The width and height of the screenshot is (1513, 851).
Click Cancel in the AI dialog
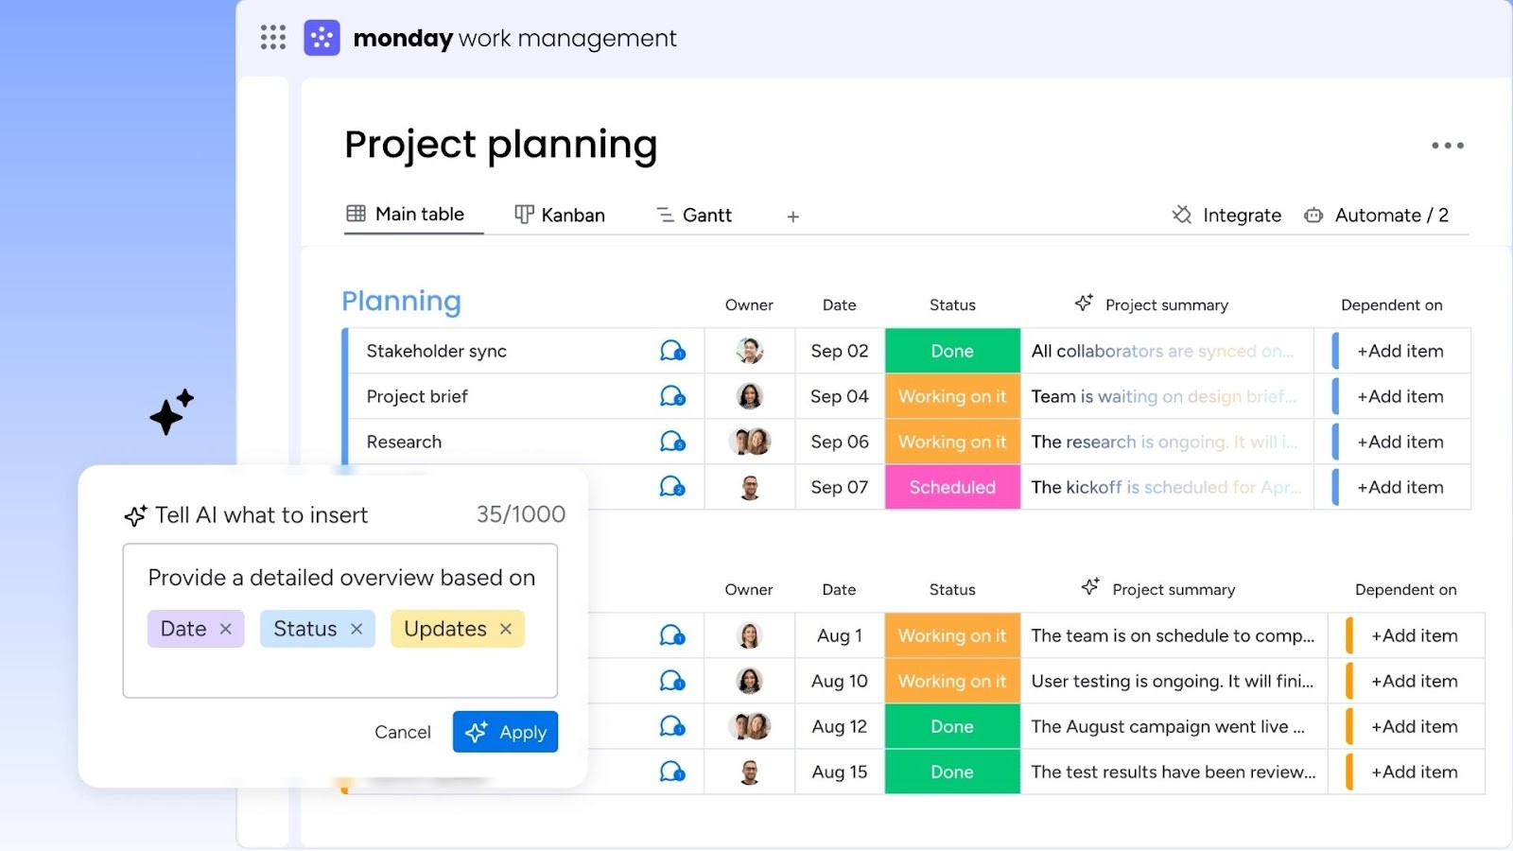[x=402, y=731]
